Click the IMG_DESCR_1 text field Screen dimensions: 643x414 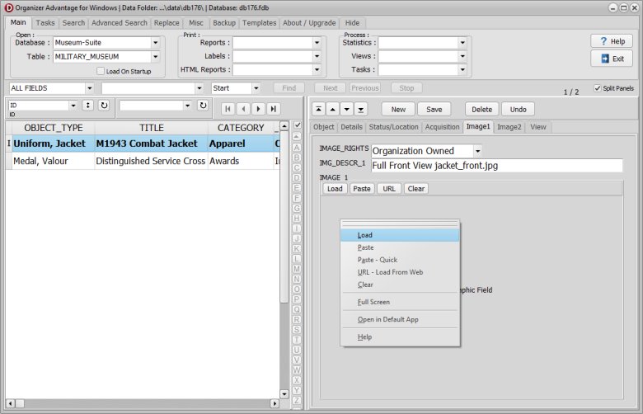point(496,165)
